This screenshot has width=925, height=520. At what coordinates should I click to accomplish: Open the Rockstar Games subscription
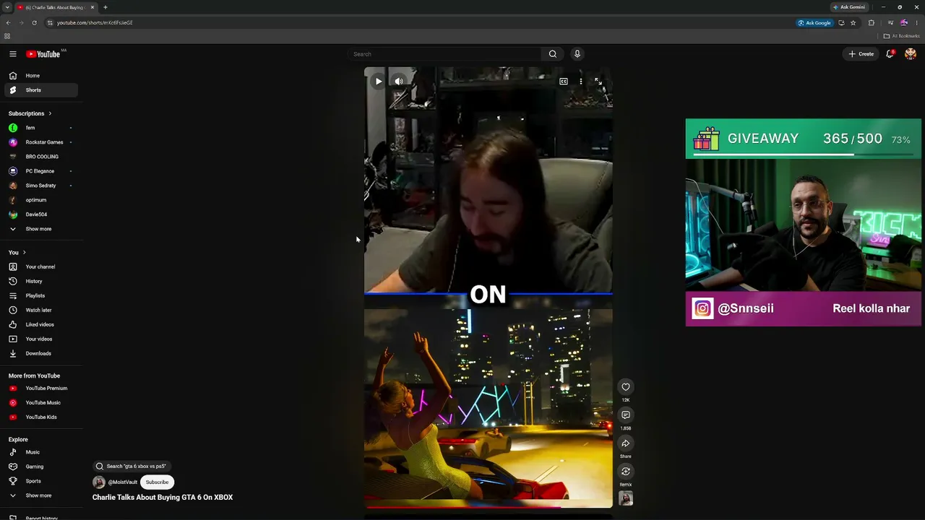tap(41, 142)
